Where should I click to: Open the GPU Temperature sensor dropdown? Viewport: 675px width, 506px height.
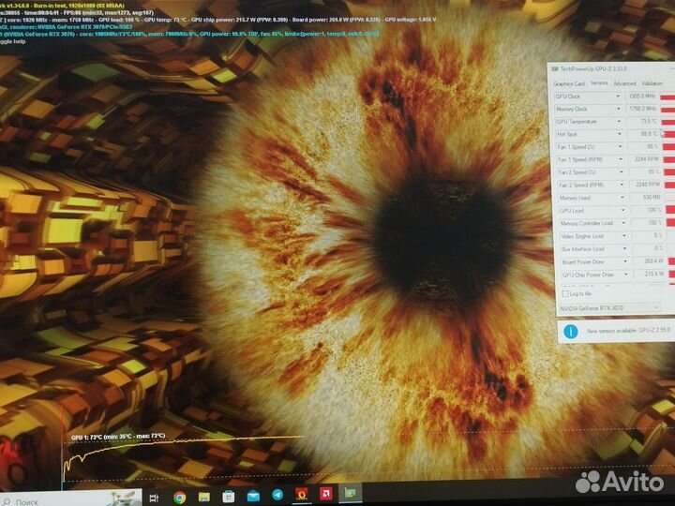pyautogui.click(x=619, y=121)
